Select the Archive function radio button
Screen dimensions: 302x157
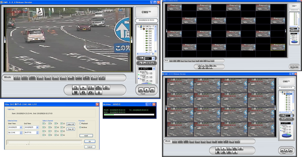pos(80,127)
